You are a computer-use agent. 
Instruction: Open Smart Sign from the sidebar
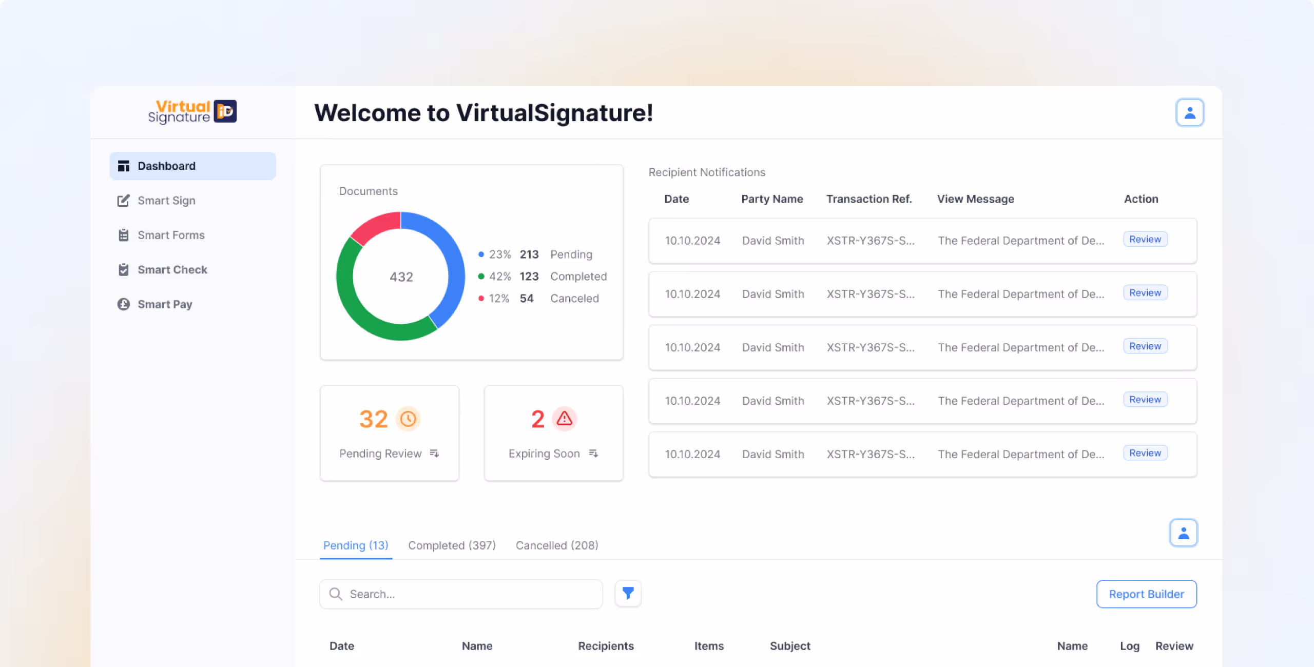166,201
